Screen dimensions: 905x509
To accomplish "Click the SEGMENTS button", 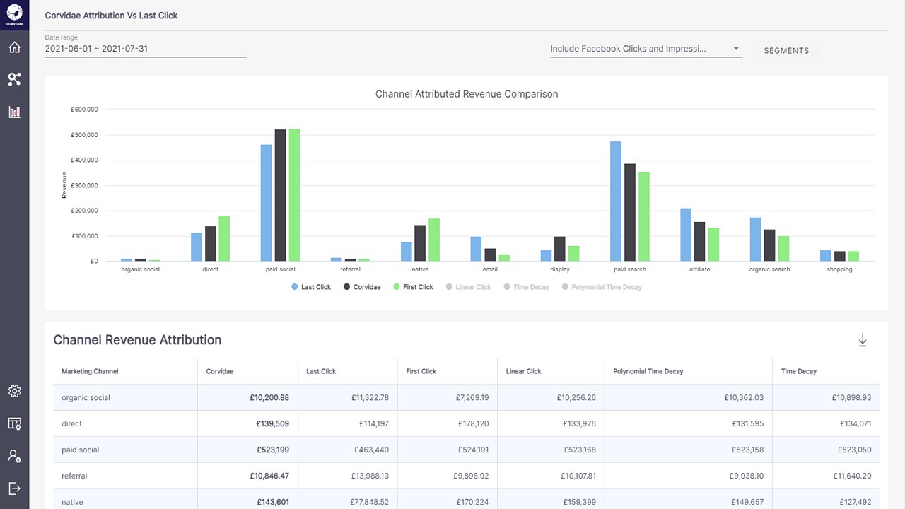I will pyautogui.click(x=786, y=51).
